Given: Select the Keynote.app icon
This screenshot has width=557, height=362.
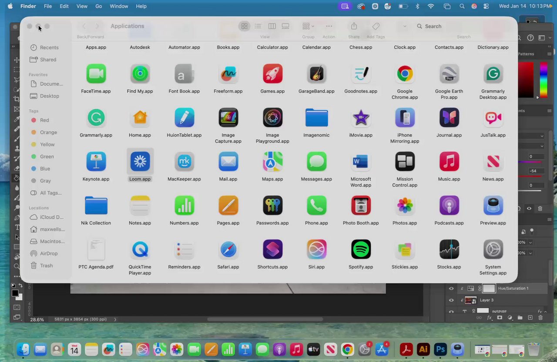Looking at the screenshot, I should pyautogui.click(x=96, y=162).
